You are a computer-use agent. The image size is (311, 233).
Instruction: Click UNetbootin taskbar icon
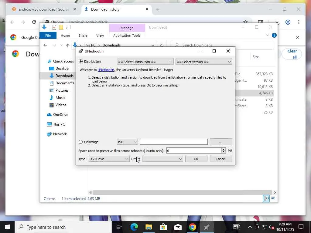point(207,227)
